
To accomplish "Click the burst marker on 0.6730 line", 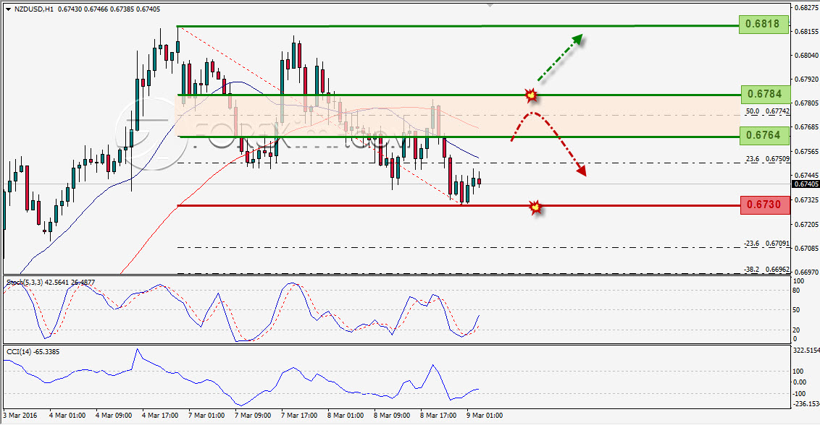I will (x=535, y=207).
